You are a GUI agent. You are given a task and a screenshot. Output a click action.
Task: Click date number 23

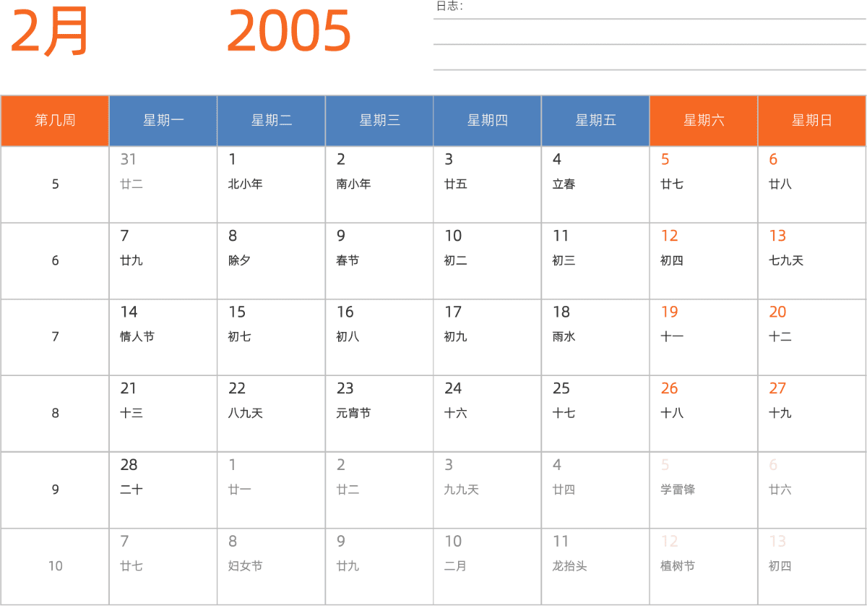tap(345, 389)
